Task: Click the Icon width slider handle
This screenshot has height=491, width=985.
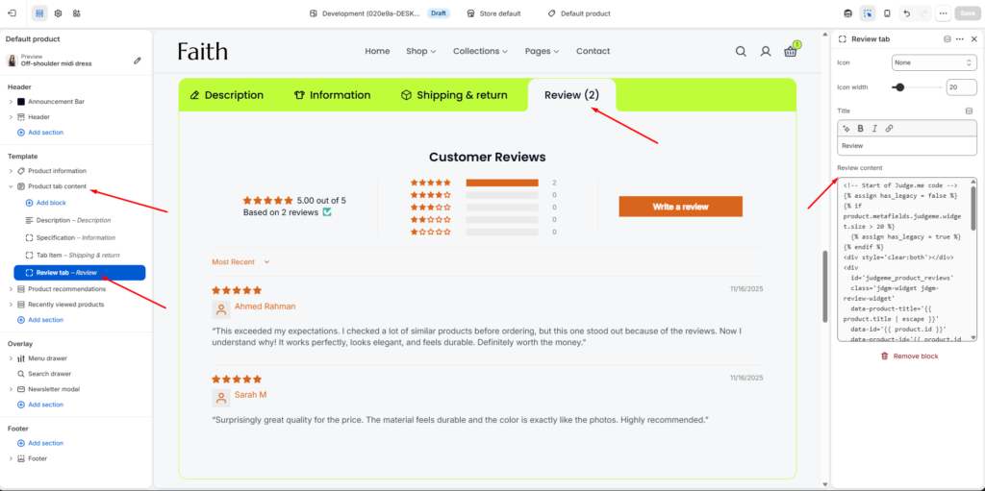Action: tap(899, 87)
